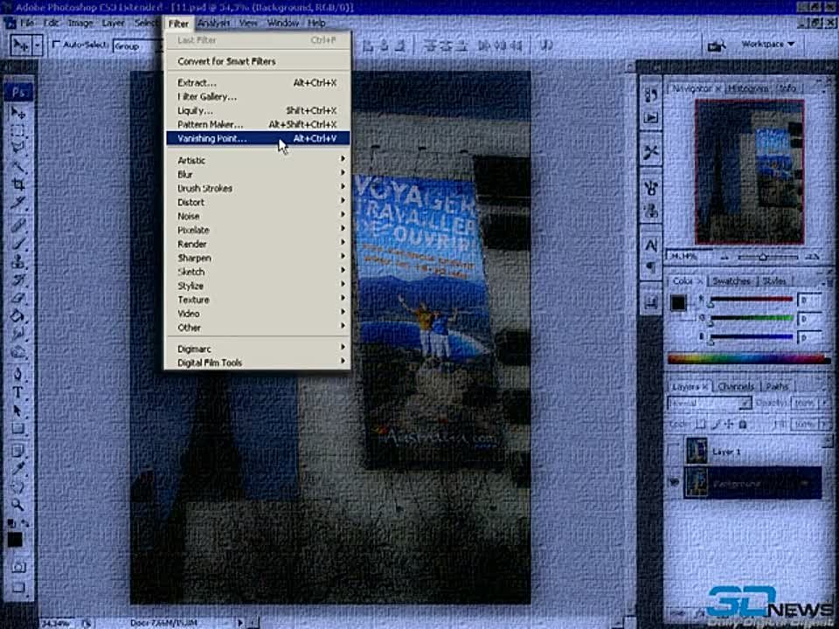Open Filter Gallery from the menu
Screen dimensions: 839x629
[207, 97]
